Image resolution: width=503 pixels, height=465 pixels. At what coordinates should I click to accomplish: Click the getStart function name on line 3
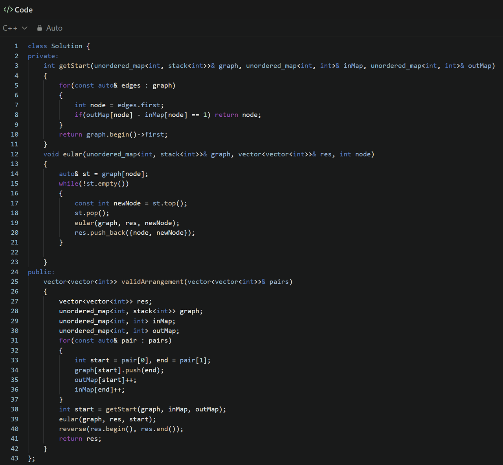[74, 66]
